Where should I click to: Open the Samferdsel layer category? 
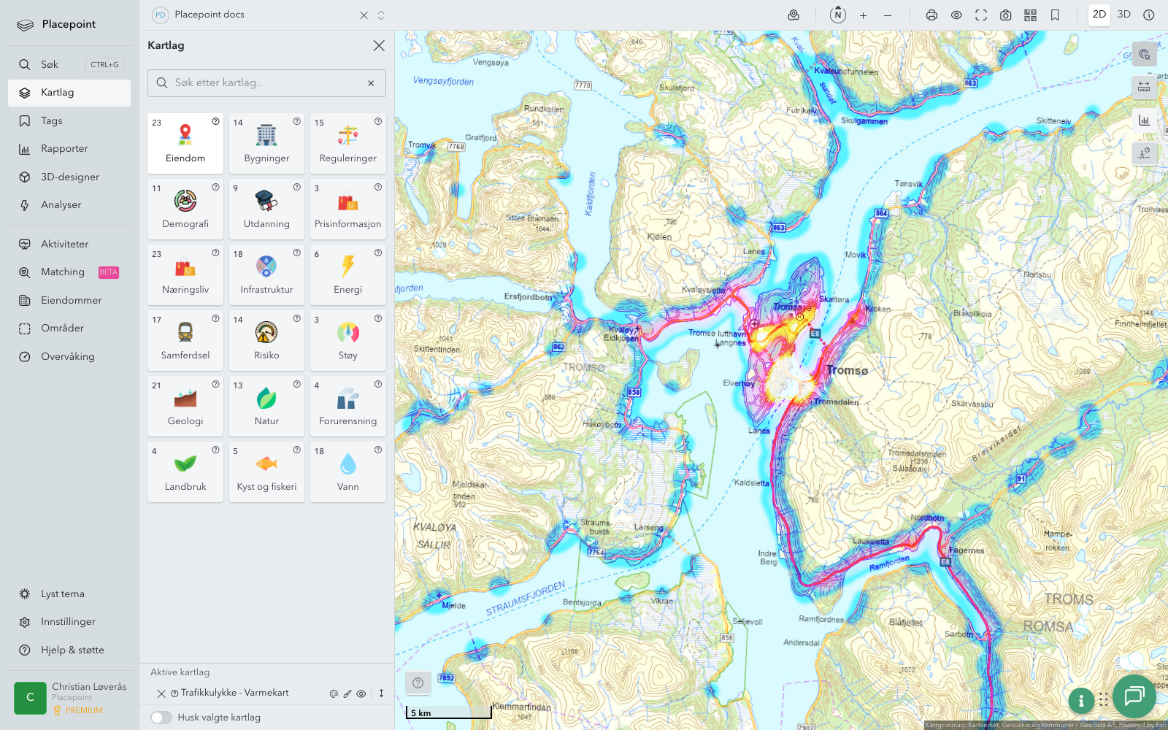pyautogui.click(x=185, y=340)
